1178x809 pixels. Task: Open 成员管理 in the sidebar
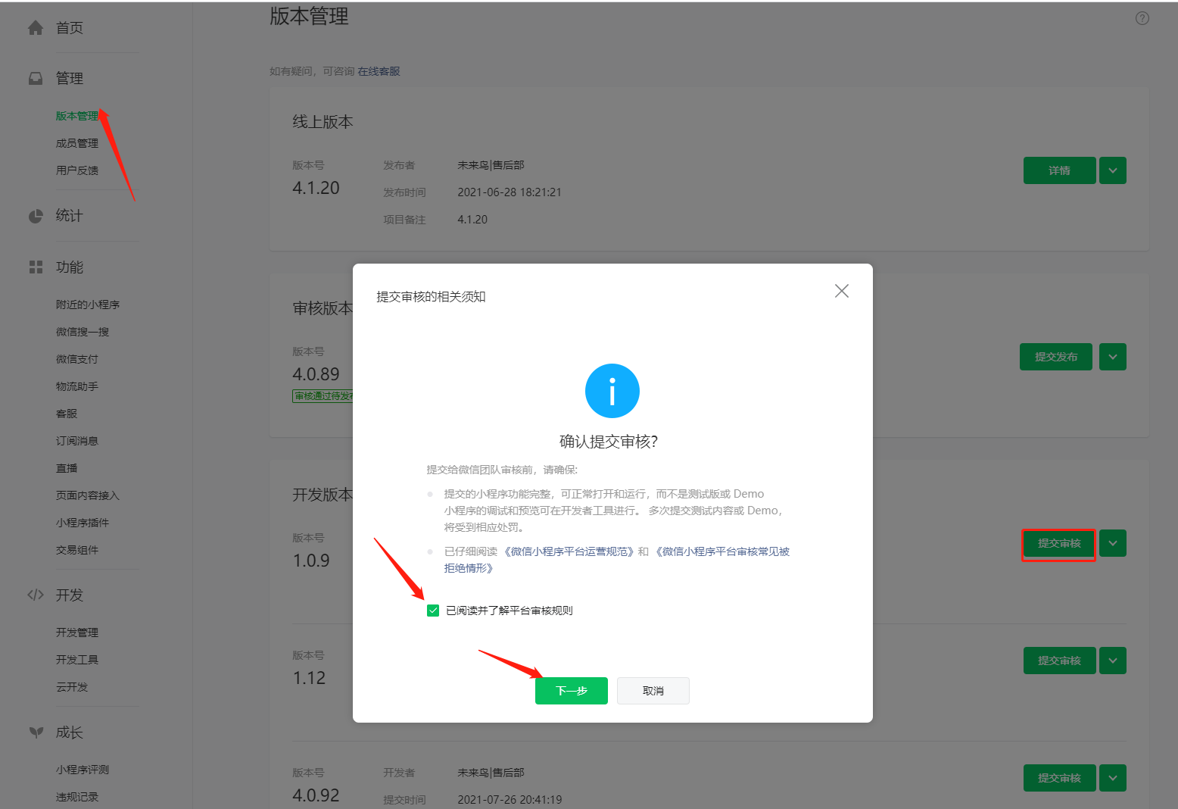[x=77, y=143]
